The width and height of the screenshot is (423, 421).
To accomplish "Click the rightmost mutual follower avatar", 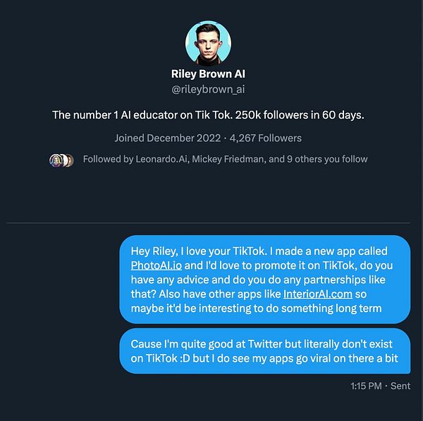I will pos(70,160).
